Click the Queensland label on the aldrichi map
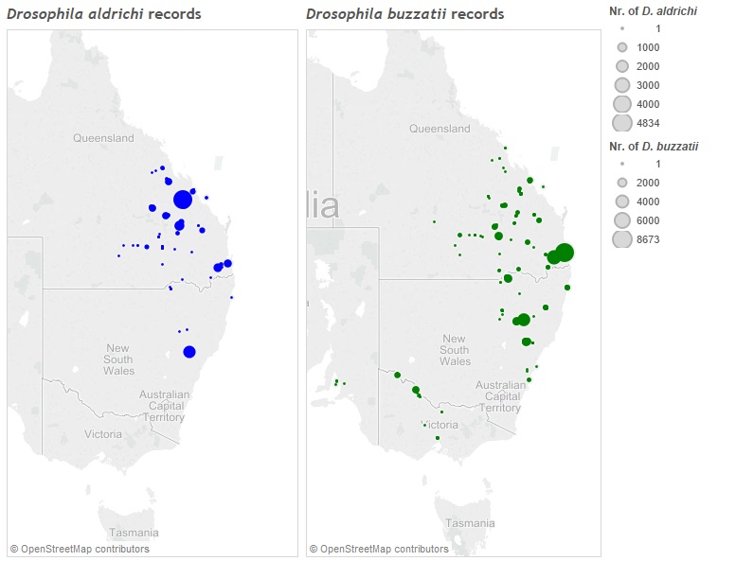Viewport: 736px width, 561px height. 103,138
